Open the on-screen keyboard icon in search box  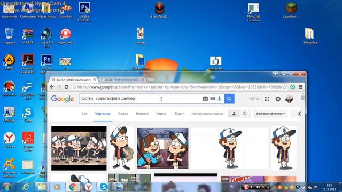(x=213, y=99)
